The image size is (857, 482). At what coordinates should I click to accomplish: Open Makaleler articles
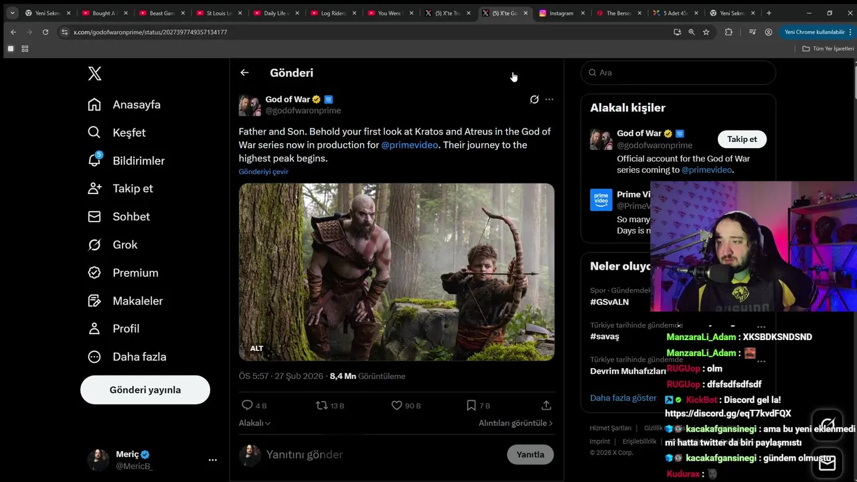[125, 301]
